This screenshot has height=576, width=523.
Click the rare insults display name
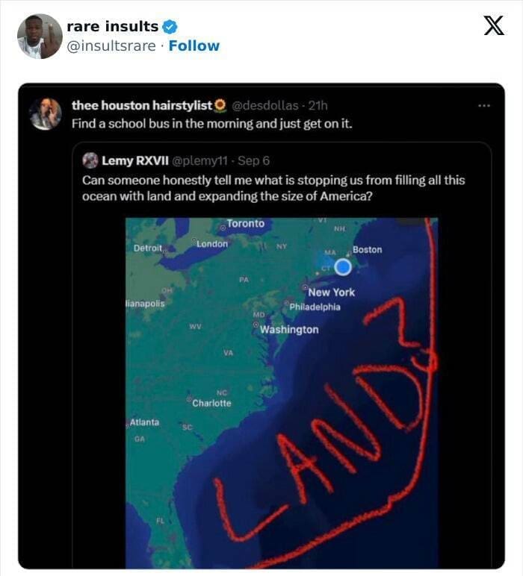click(x=112, y=27)
